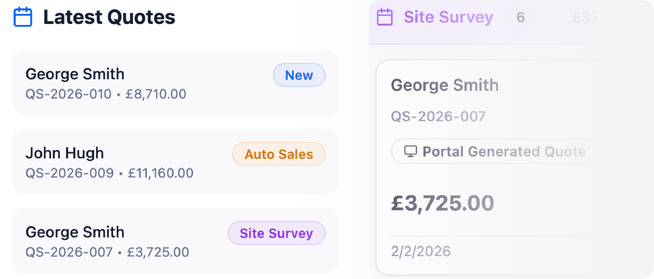Click the bold £3,725.00 amount on the card
Image resolution: width=654 pixels, height=279 pixels.
442,203
